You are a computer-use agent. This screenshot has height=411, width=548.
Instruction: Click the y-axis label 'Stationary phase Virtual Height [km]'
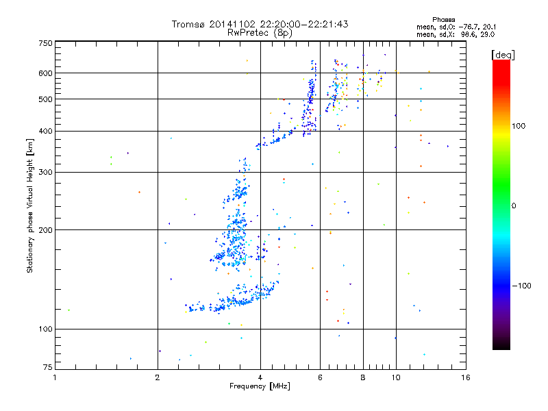[30, 206]
